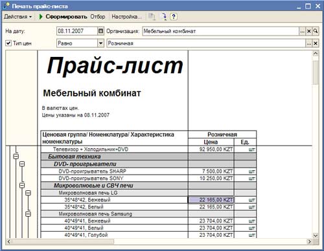Collapse the DVD- проигрыватели group
This screenshot has width=324, height=251.
coord(22,164)
